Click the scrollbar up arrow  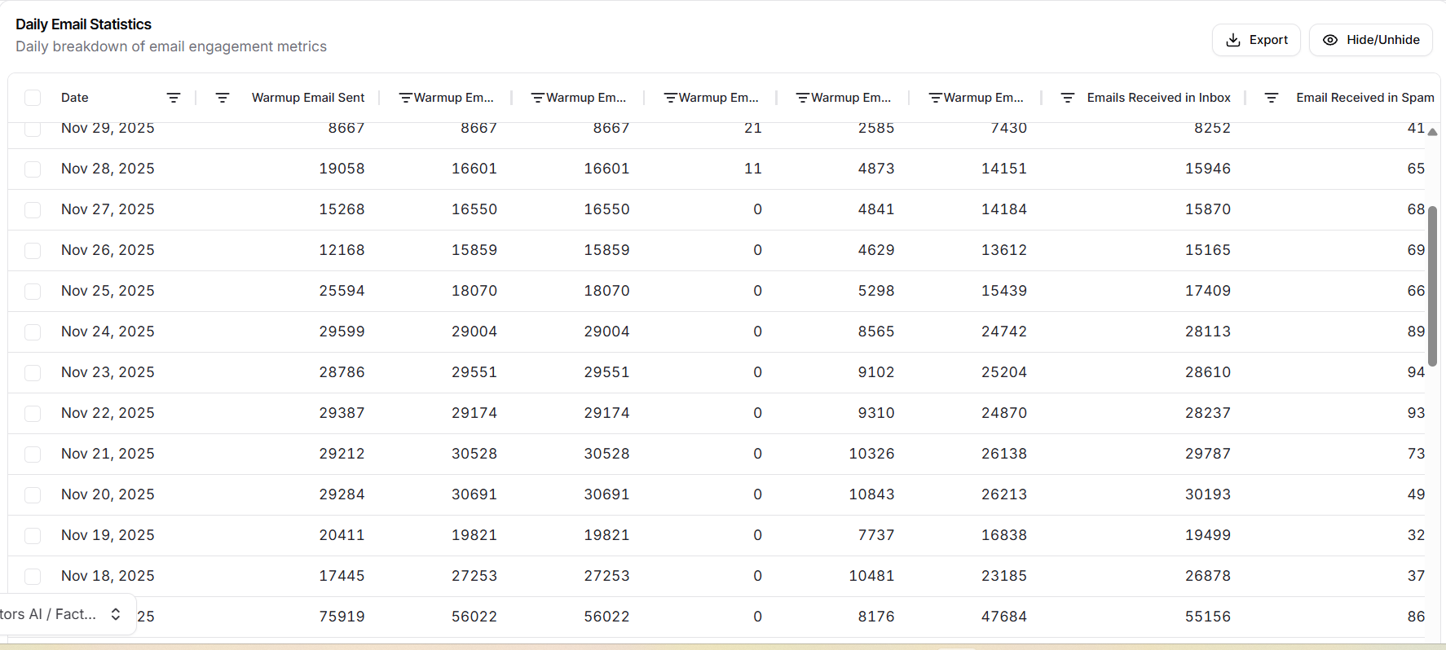(1432, 132)
